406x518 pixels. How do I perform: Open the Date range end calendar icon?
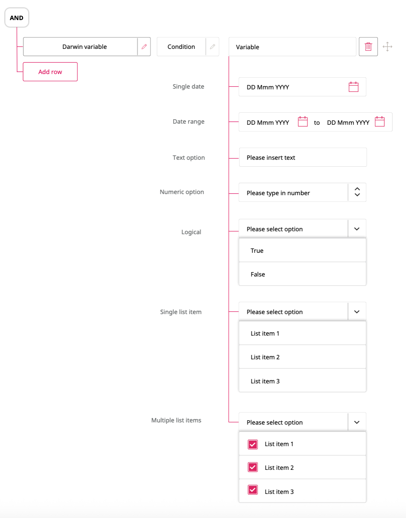[380, 122]
